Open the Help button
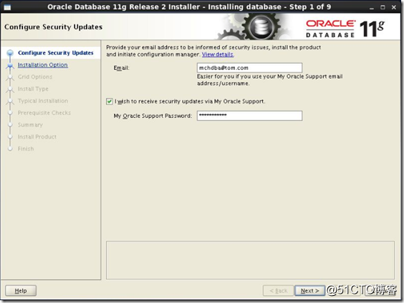Image resolution: width=404 pixels, height=303 pixels. (x=21, y=291)
